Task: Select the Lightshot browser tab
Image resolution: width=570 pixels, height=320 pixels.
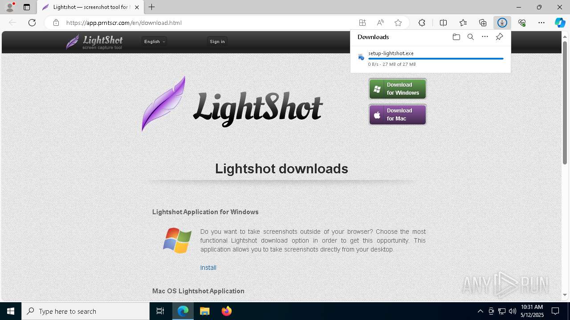Action: pyautogui.click(x=90, y=7)
